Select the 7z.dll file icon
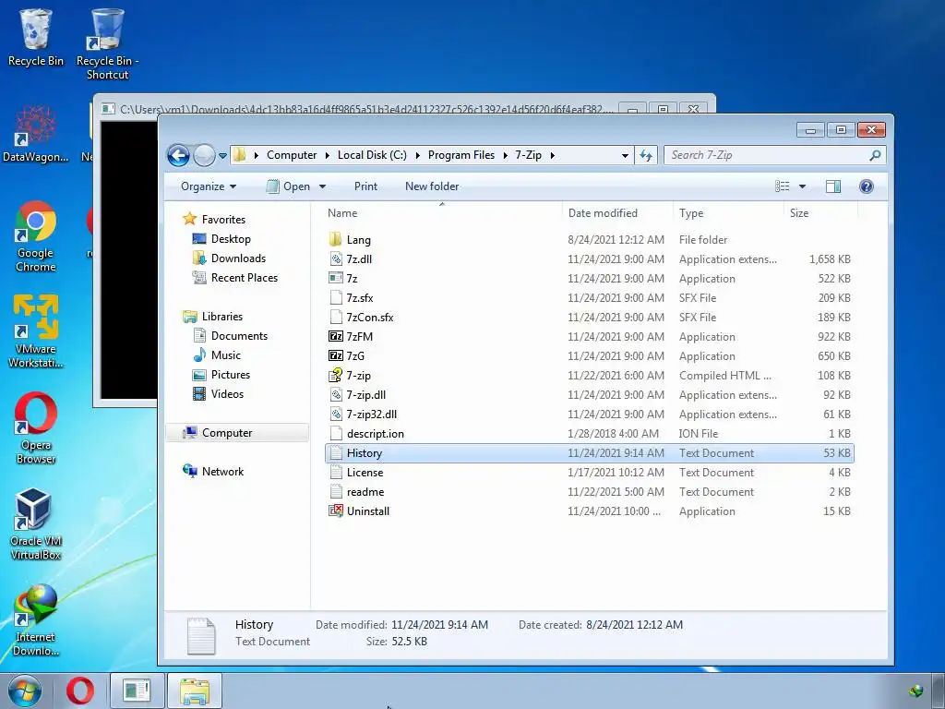 pos(336,258)
